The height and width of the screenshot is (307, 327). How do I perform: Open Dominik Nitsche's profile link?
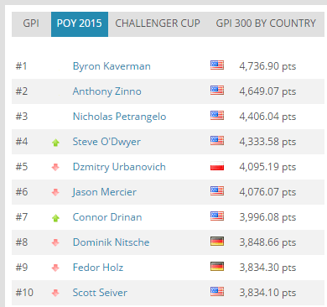111,242
